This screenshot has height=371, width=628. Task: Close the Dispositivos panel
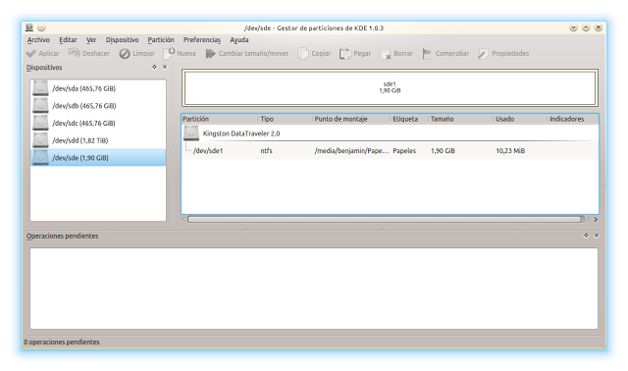(x=165, y=67)
